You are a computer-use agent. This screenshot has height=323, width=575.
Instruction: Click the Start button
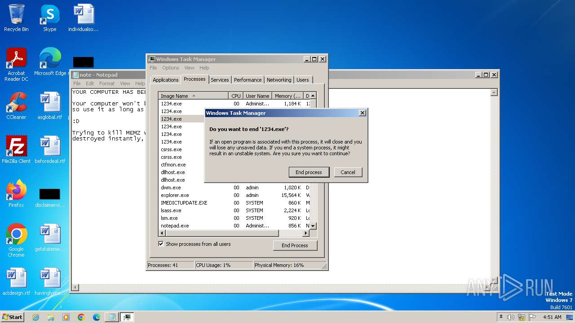click(13, 317)
